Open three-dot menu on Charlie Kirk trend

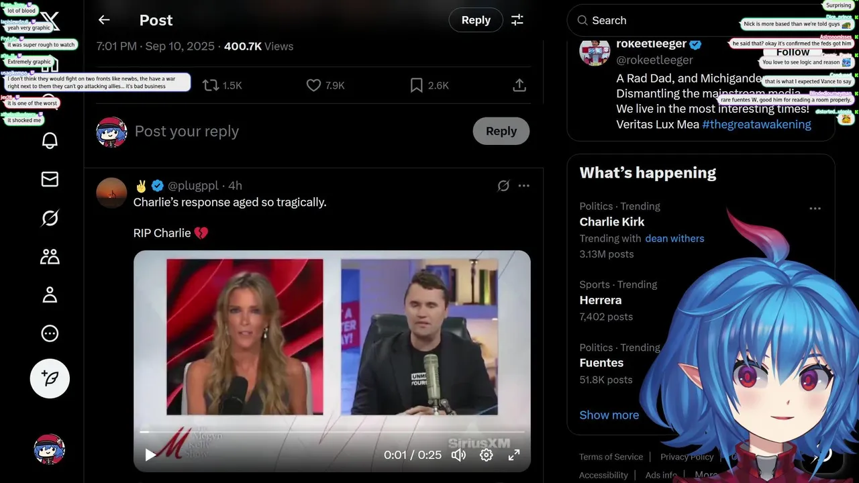(815, 208)
